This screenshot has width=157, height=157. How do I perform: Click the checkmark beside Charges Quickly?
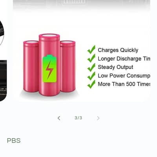click(91, 49)
